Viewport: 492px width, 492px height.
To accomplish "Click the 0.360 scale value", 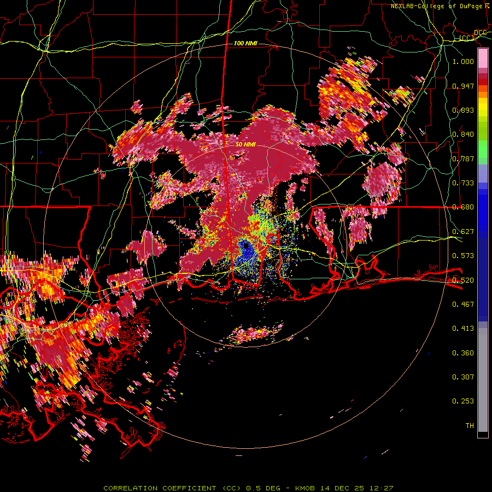I will (x=463, y=353).
